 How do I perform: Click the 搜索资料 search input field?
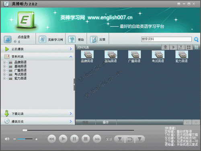[x=166, y=39]
